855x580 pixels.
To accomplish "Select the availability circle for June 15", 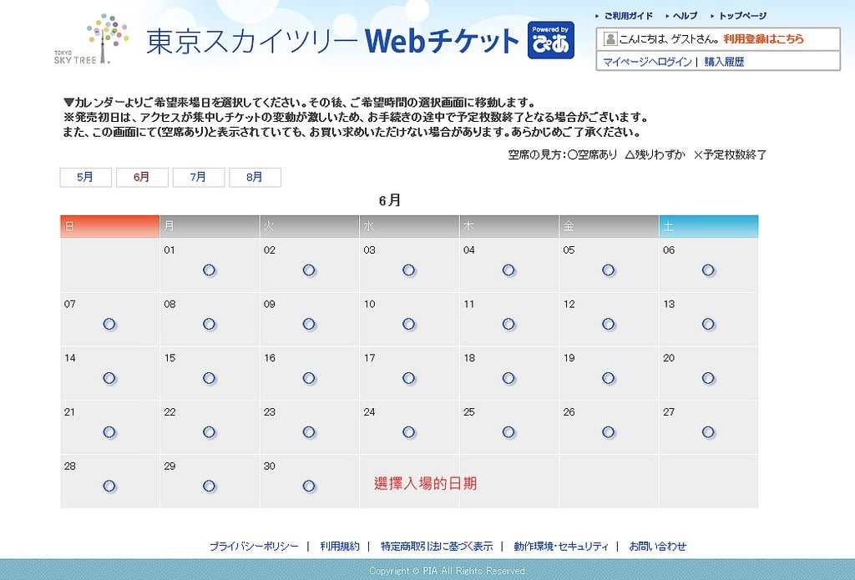I will [210, 378].
